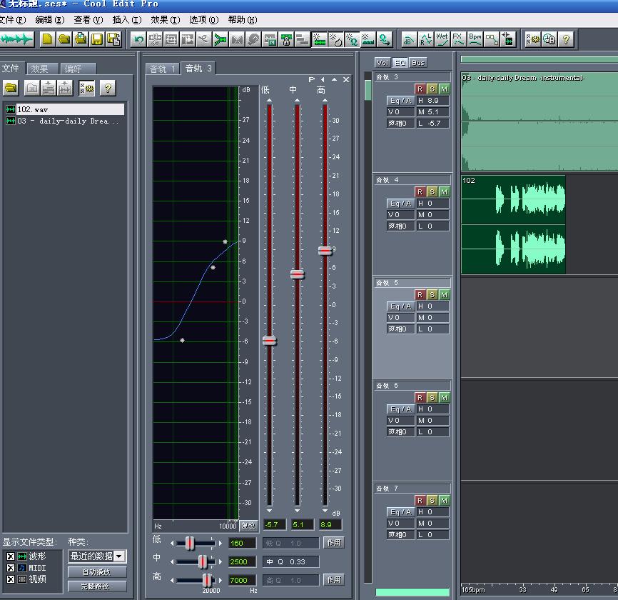Open the 效果(T) menu
Screen dimensions: 618x600
point(165,20)
